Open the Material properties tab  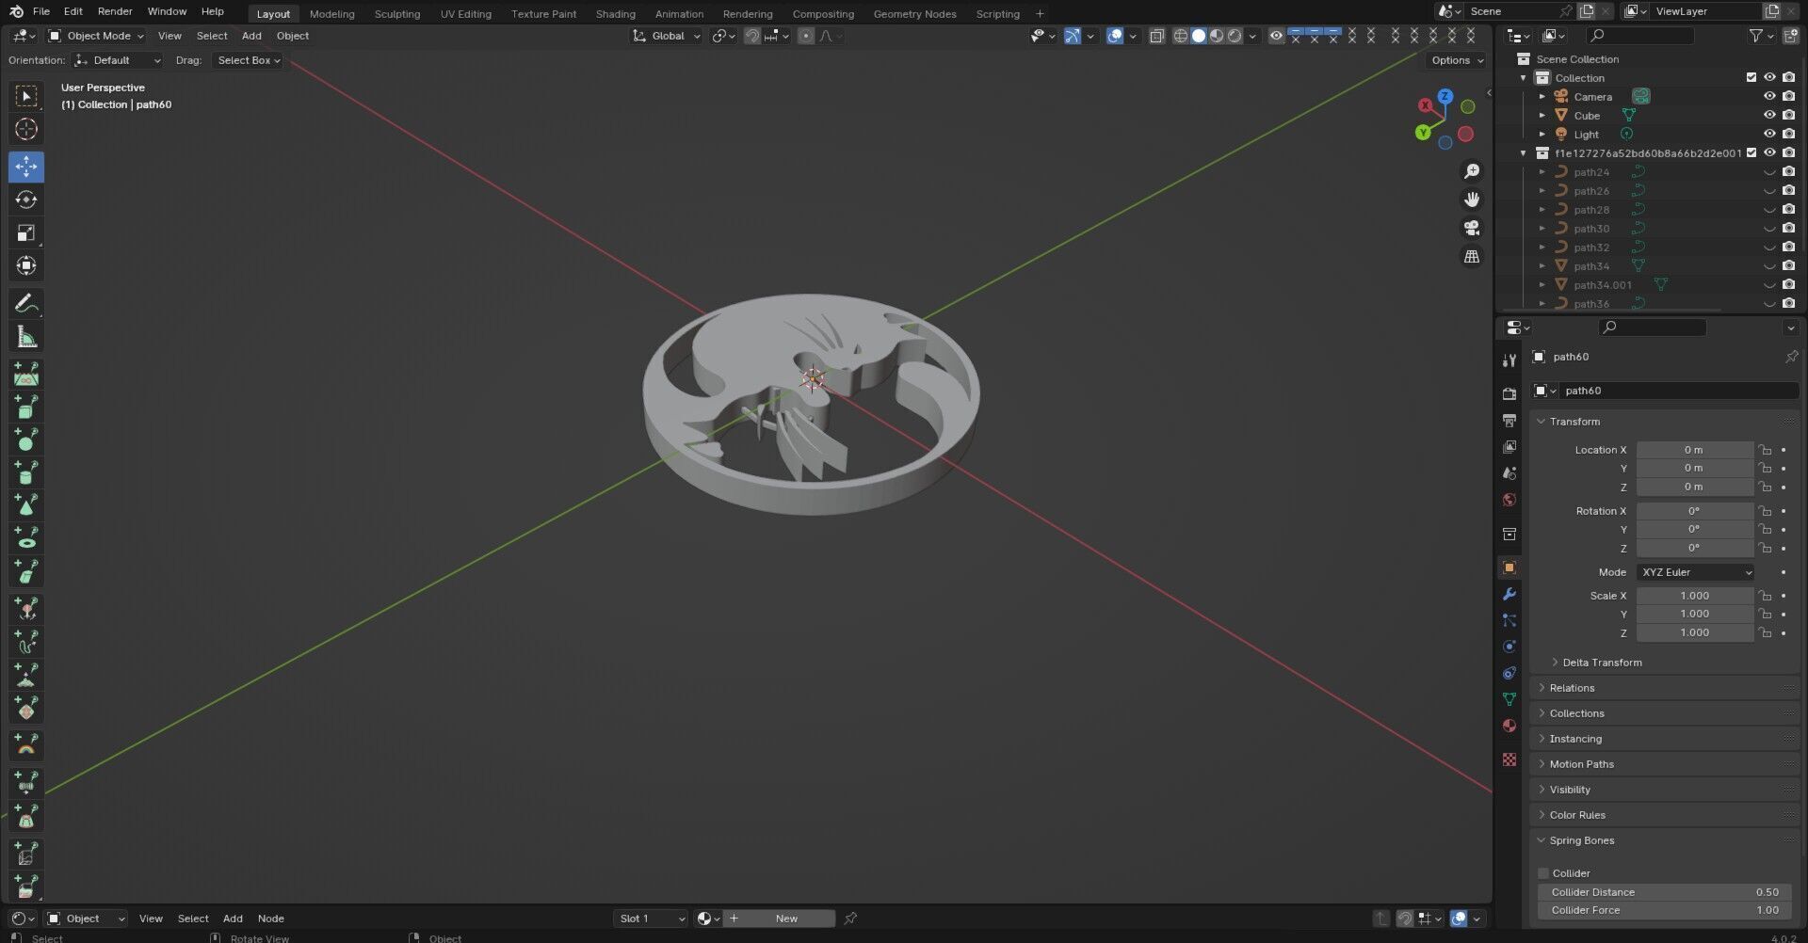point(1509,726)
